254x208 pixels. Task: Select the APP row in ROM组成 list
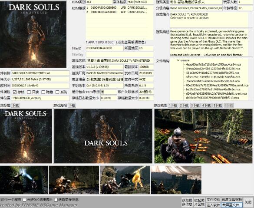[119, 12]
